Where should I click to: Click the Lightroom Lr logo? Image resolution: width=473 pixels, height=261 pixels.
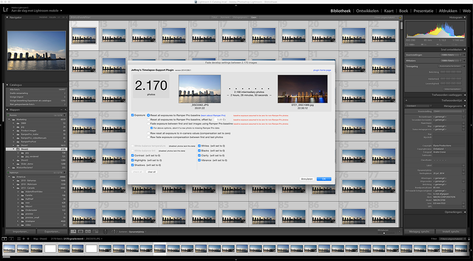5,8
